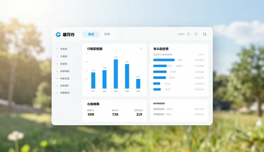Click the progress bar with the grey remainder
This screenshot has height=152, width=264.
(x=163, y=66)
